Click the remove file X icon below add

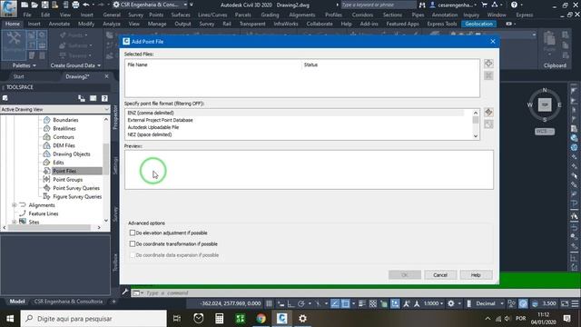point(488,75)
